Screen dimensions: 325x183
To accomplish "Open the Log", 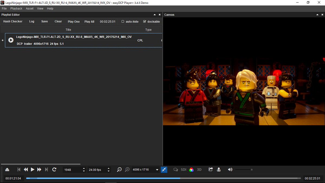I will 32,21.
